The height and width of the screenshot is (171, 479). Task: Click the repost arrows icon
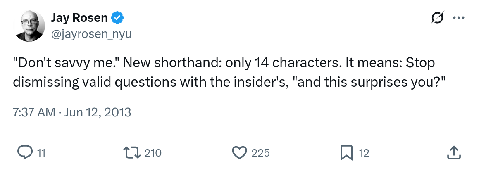click(133, 153)
